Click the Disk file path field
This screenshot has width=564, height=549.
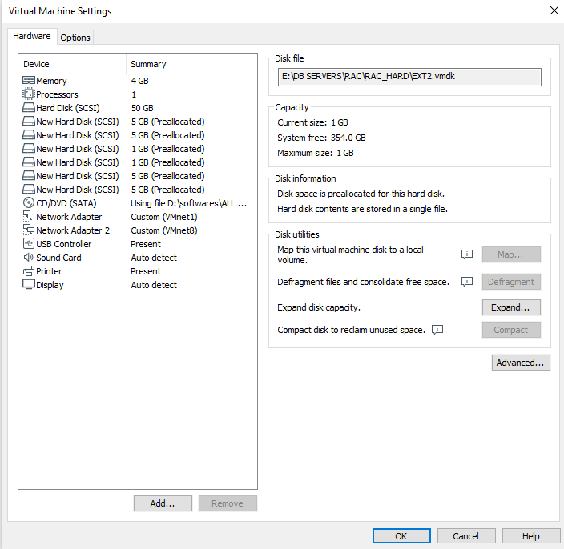(x=409, y=77)
